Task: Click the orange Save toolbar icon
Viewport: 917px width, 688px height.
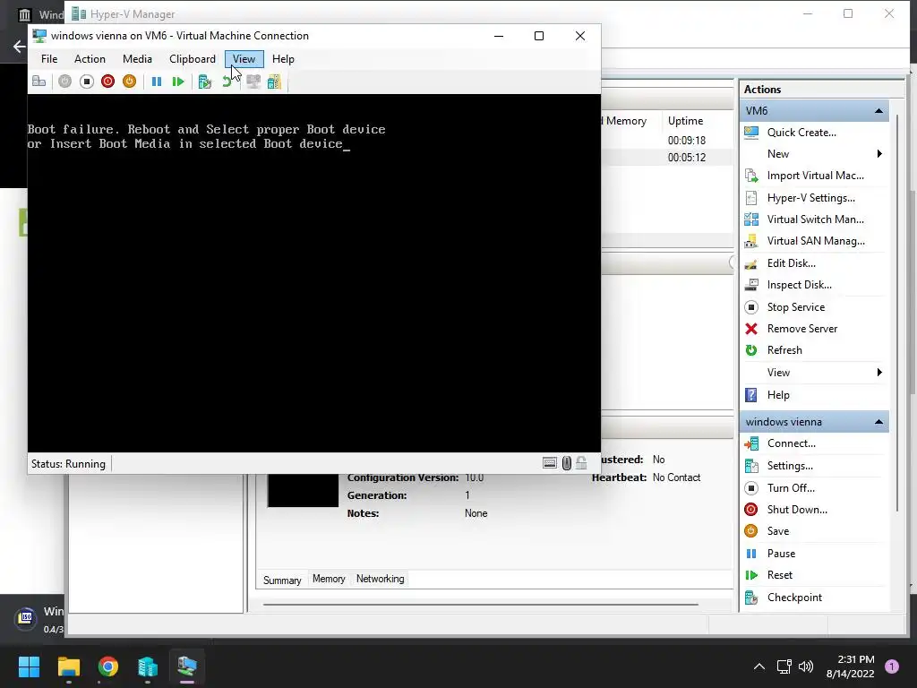Action: point(129,82)
